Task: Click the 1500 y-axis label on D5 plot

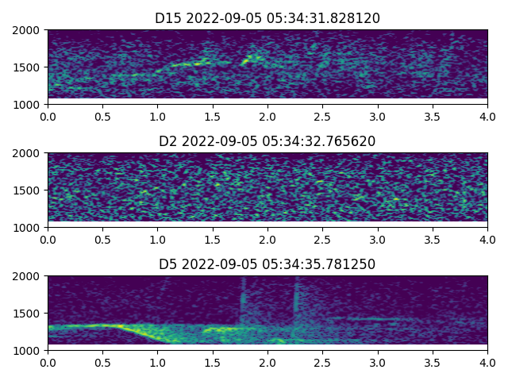Action: (x=29, y=314)
